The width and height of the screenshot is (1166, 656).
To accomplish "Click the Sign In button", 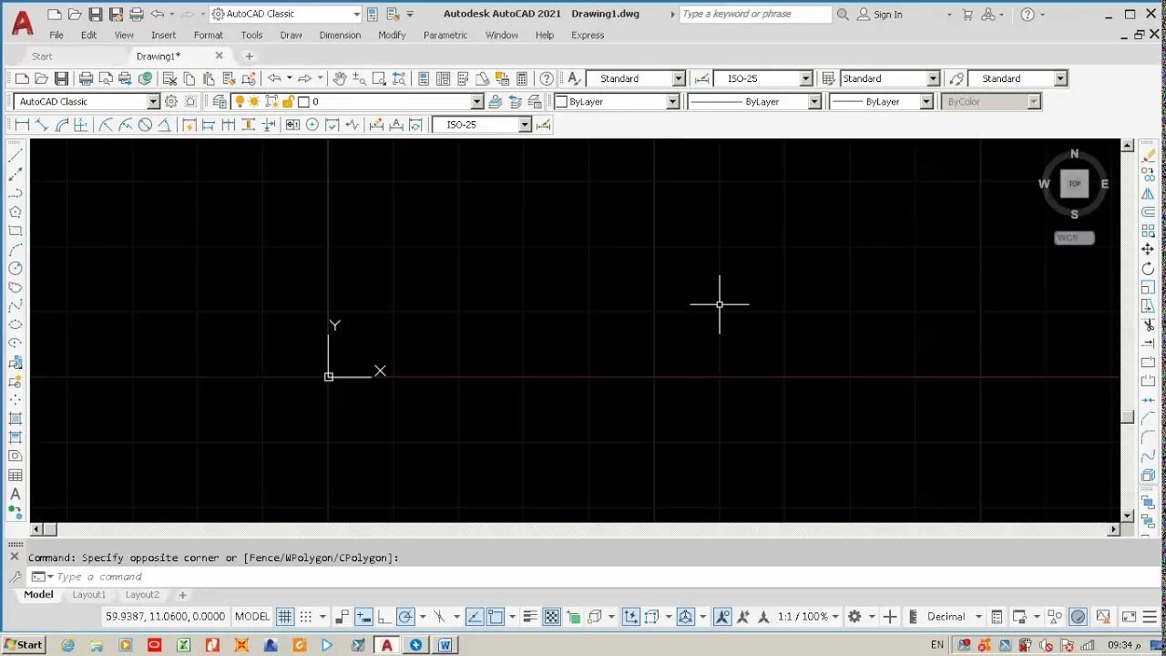I will point(880,15).
